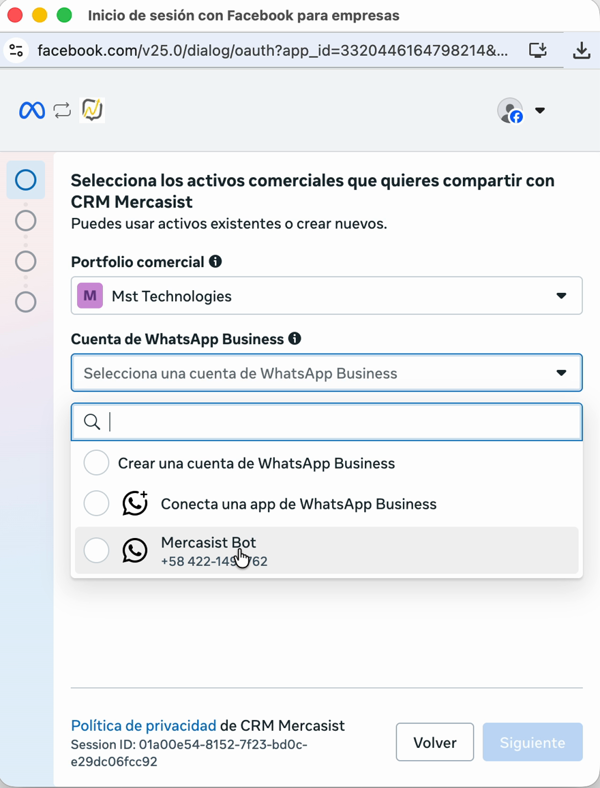Open the Mst Technologies portfolio dropdown
Viewport: 600px width, 788px height.
[327, 296]
